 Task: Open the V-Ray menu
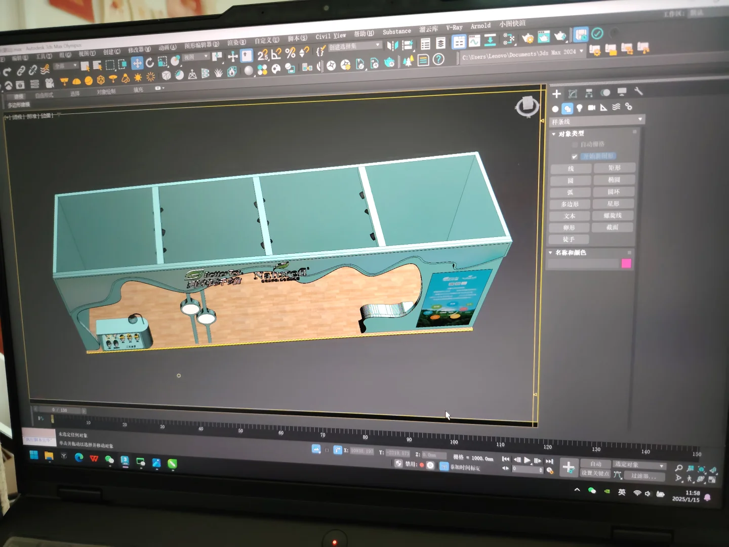tap(454, 27)
